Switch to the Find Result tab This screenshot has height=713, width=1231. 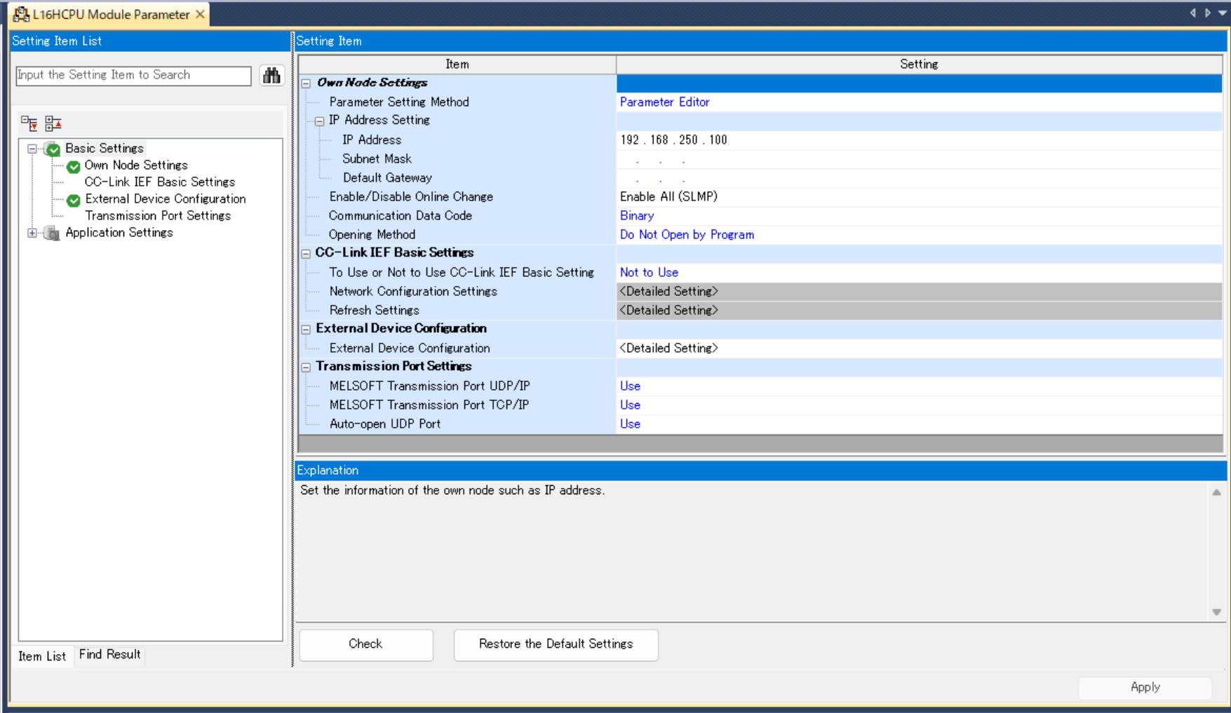click(x=110, y=655)
